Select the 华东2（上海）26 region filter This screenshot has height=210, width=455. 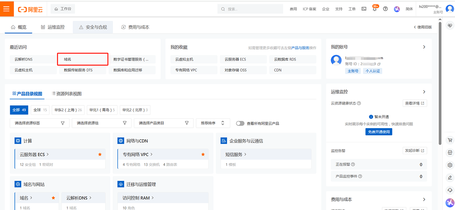pyautogui.click(x=68, y=110)
